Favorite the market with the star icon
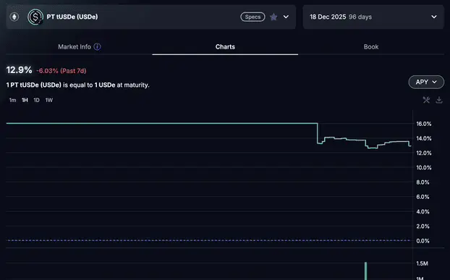 (273, 17)
